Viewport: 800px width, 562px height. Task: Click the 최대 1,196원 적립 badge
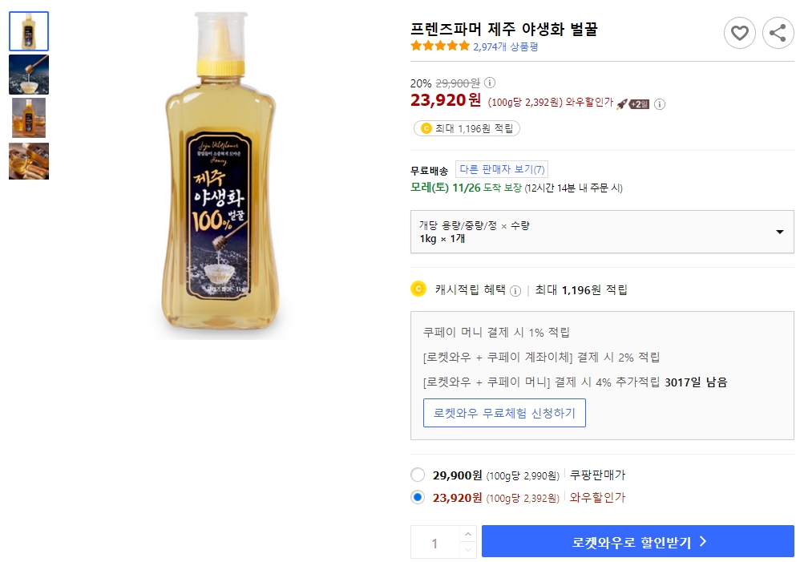466,128
